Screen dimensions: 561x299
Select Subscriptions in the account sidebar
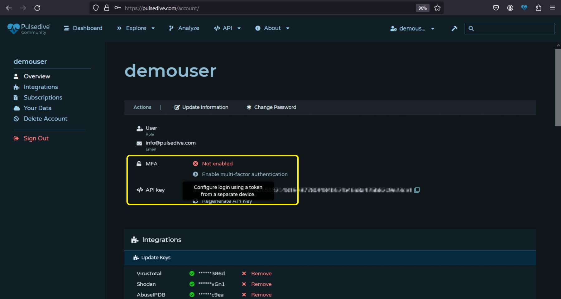point(43,97)
